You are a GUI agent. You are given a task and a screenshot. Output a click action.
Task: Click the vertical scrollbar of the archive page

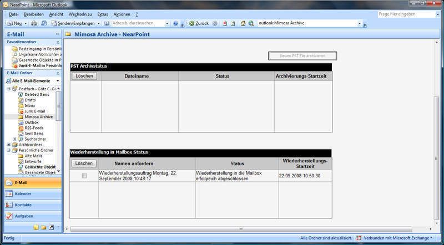(436, 158)
